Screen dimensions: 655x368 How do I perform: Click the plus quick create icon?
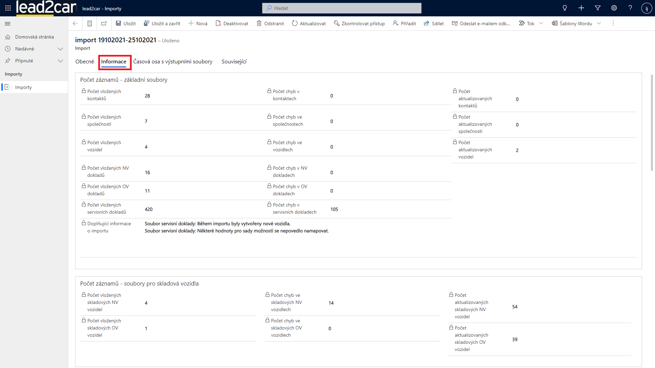pos(581,8)
